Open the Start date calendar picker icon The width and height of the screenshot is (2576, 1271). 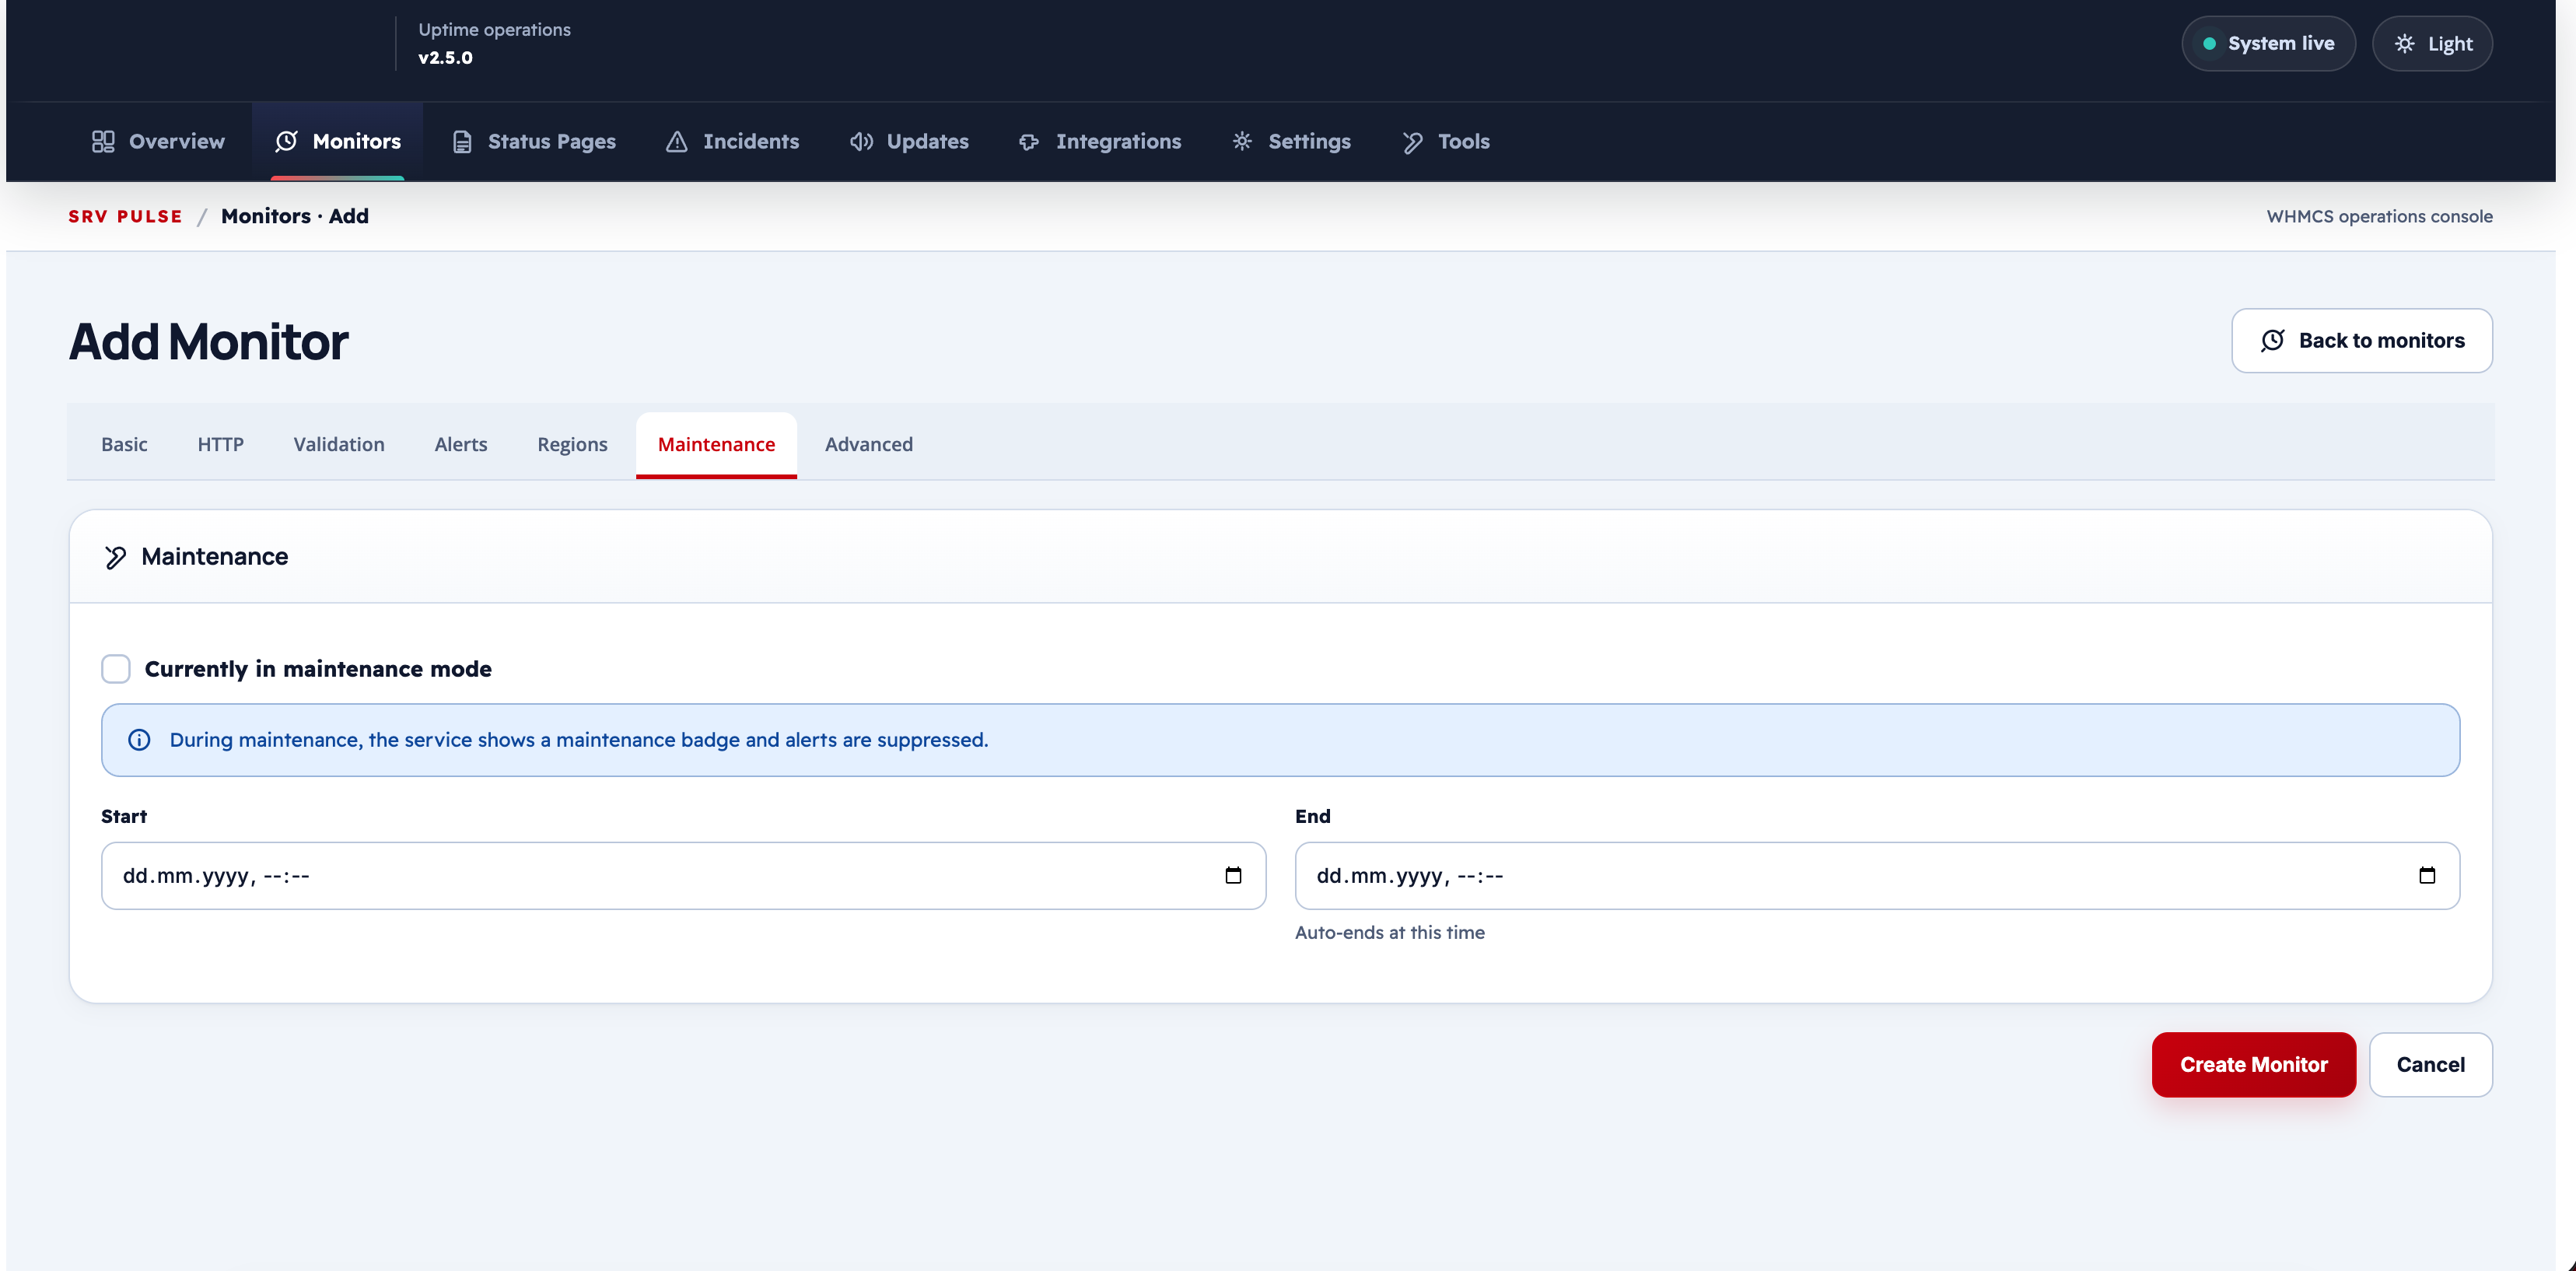(1233, 875)
